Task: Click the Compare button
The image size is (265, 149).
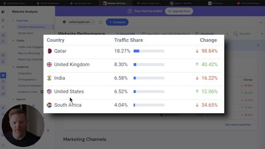Action: [x=117, y=22]
